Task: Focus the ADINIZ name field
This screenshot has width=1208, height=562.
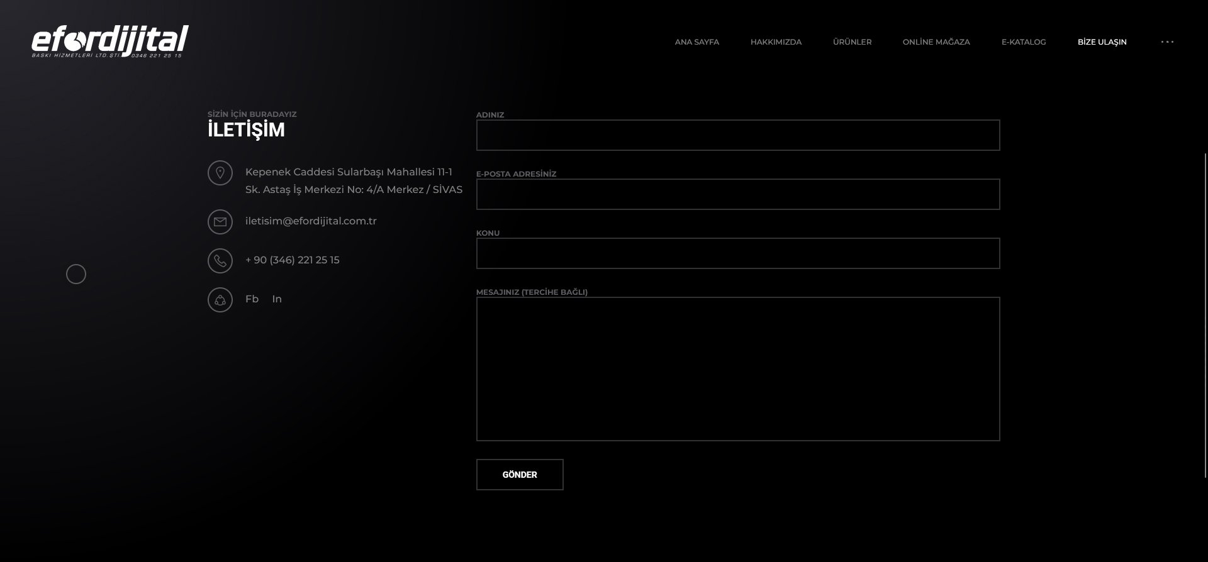Action: pos(737,135)
